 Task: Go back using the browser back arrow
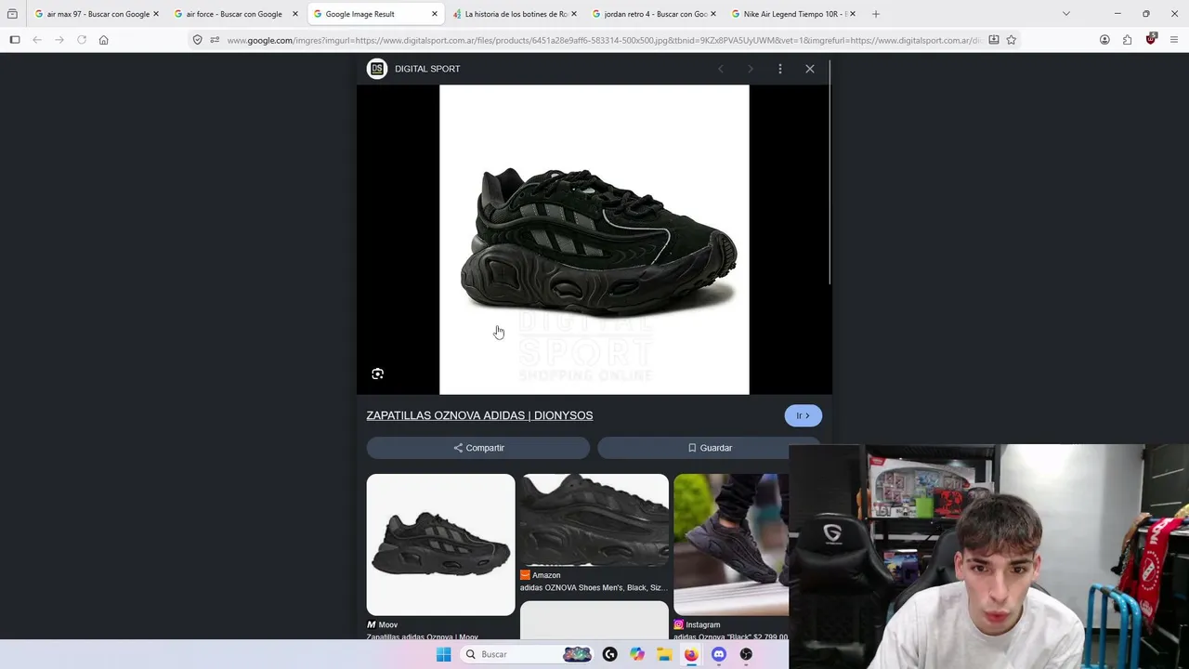pyautogui.click(x=37, y=40)
